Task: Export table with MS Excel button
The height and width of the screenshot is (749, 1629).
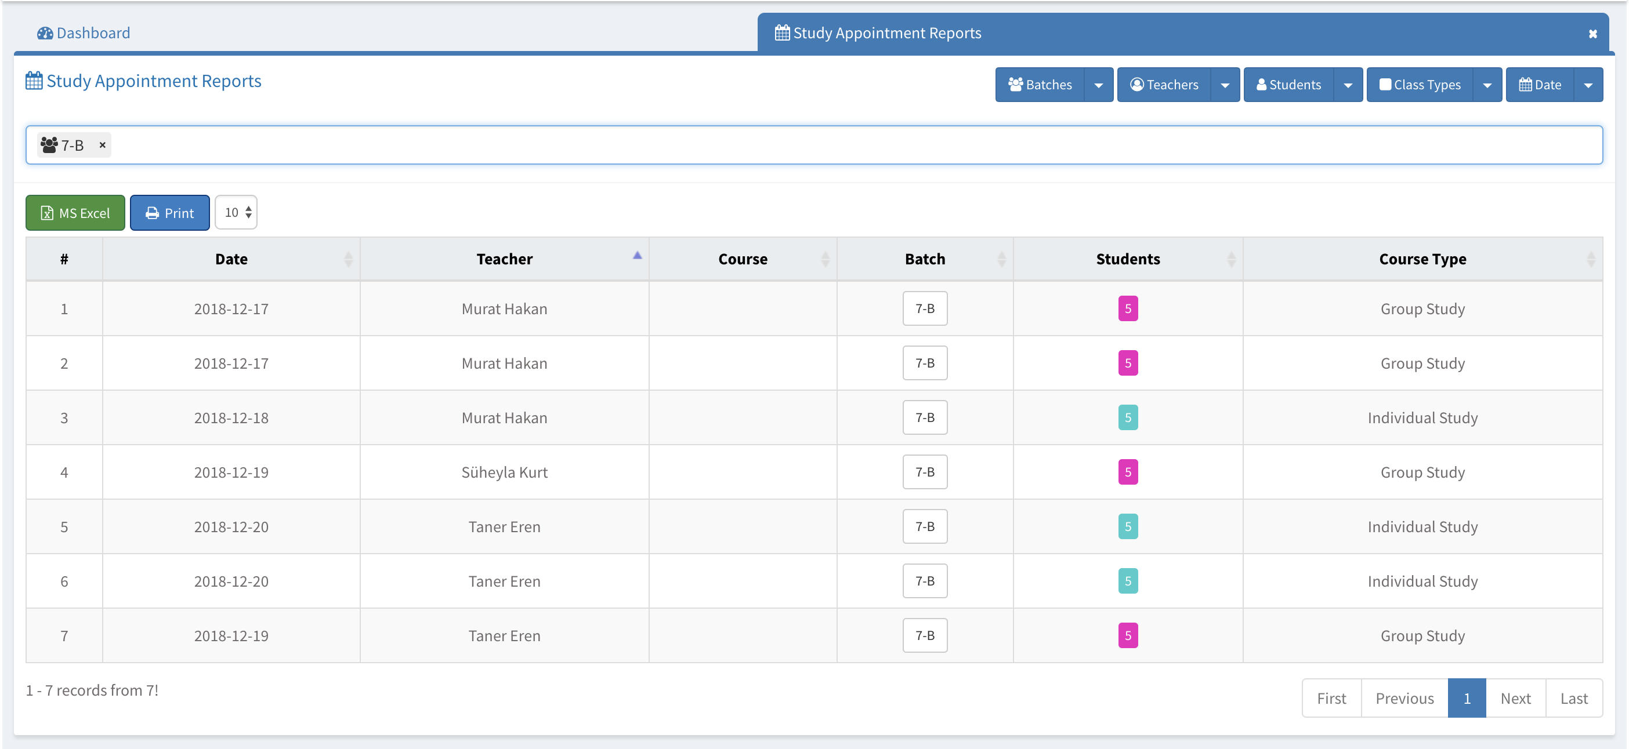Action: click(75, 213)
